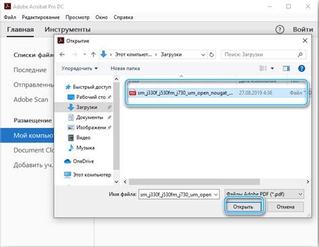Open the Окно menu

102,17
